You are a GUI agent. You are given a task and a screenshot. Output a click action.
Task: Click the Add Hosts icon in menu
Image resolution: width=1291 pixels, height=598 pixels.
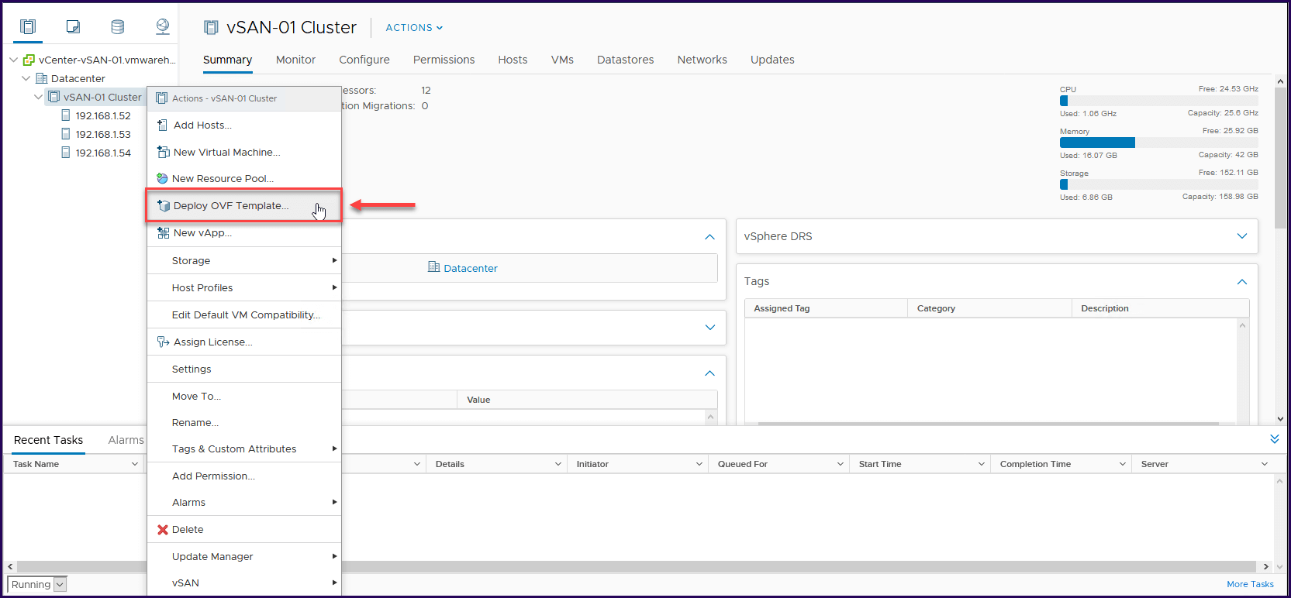coord(163,125)
